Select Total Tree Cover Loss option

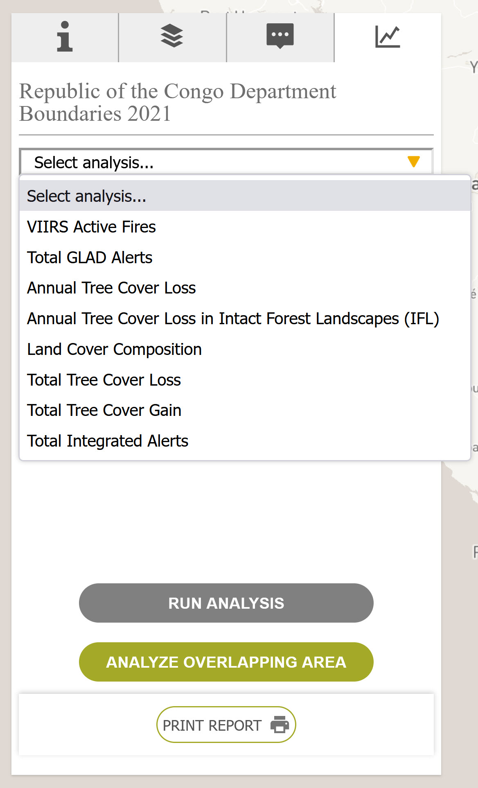tap(104, 380)
